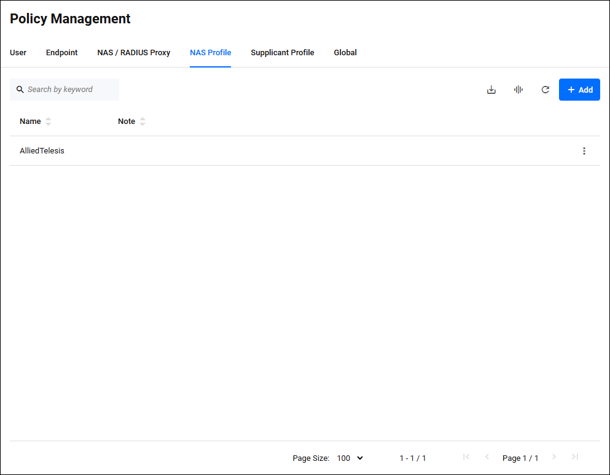610x475 pixels.
Task: Click the column display bars icon
Action: click(x=518, y=90)
